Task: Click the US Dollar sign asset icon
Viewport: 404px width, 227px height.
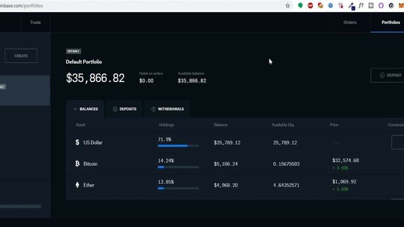Action: coord(77,142)
